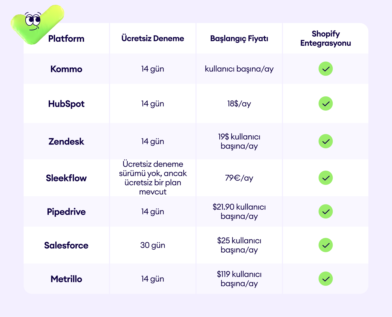
Task: Select the Ücretsiz Deneme column header
Action: 153,39
